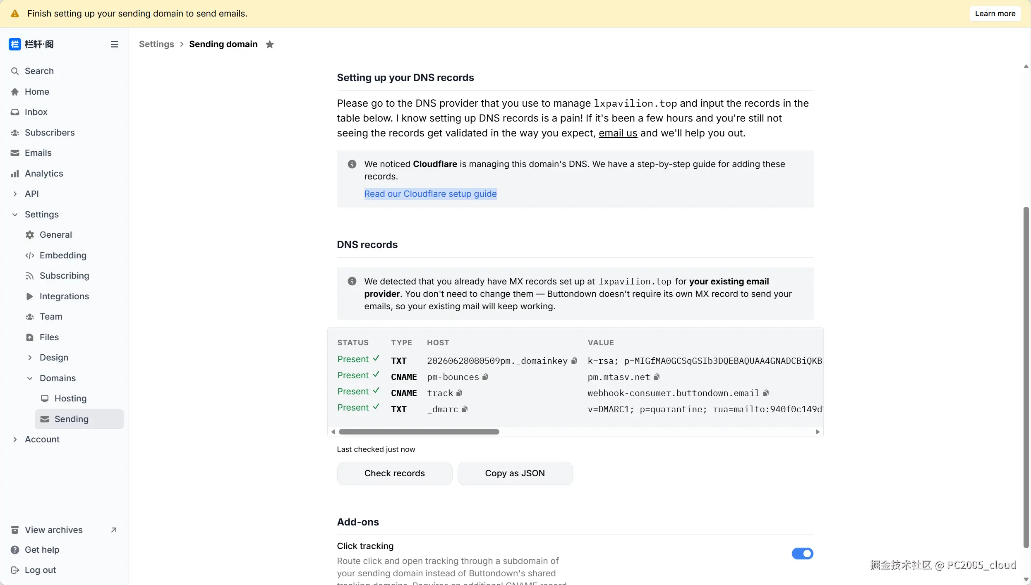Click the Integrations play icon
The image size is (1031, 585).
point(30,296)
